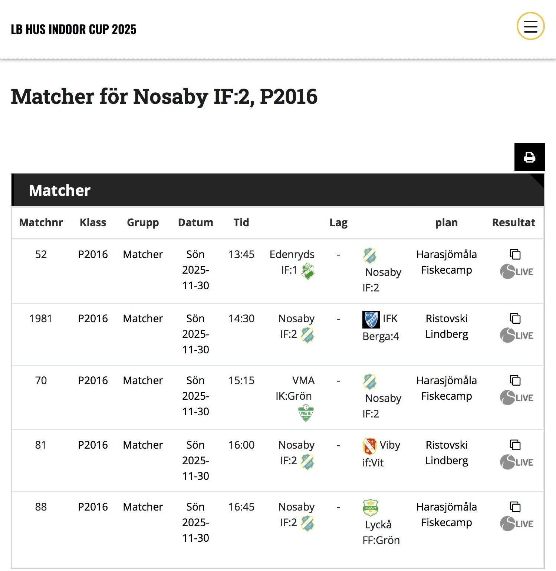The image size is (556, 571).
Task: Click the IFK Berga:4 club logo
Action: (x=371, y=320)
